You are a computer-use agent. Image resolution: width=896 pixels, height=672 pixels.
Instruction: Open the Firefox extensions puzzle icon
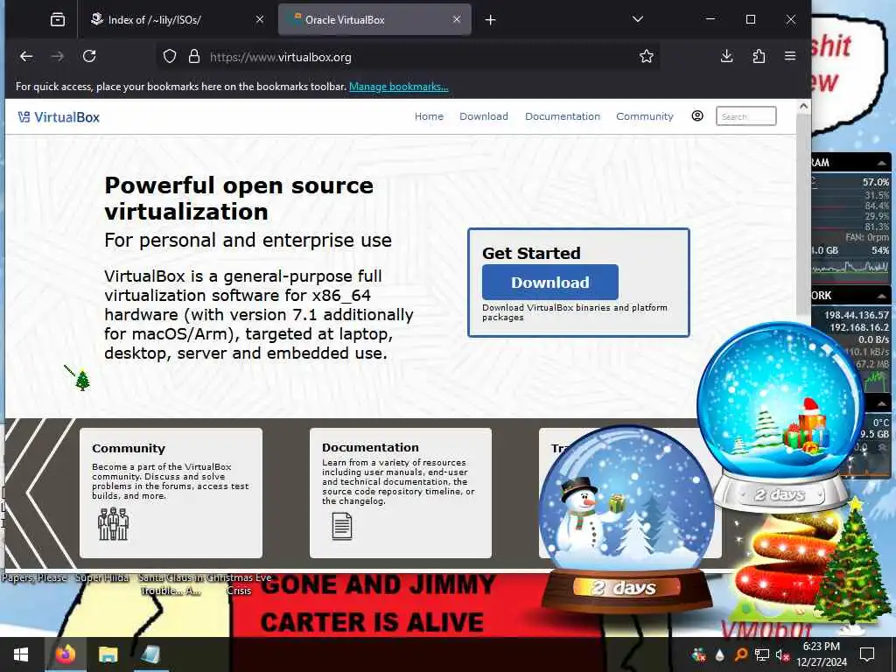pyautogui.click(x=759, y=56)
